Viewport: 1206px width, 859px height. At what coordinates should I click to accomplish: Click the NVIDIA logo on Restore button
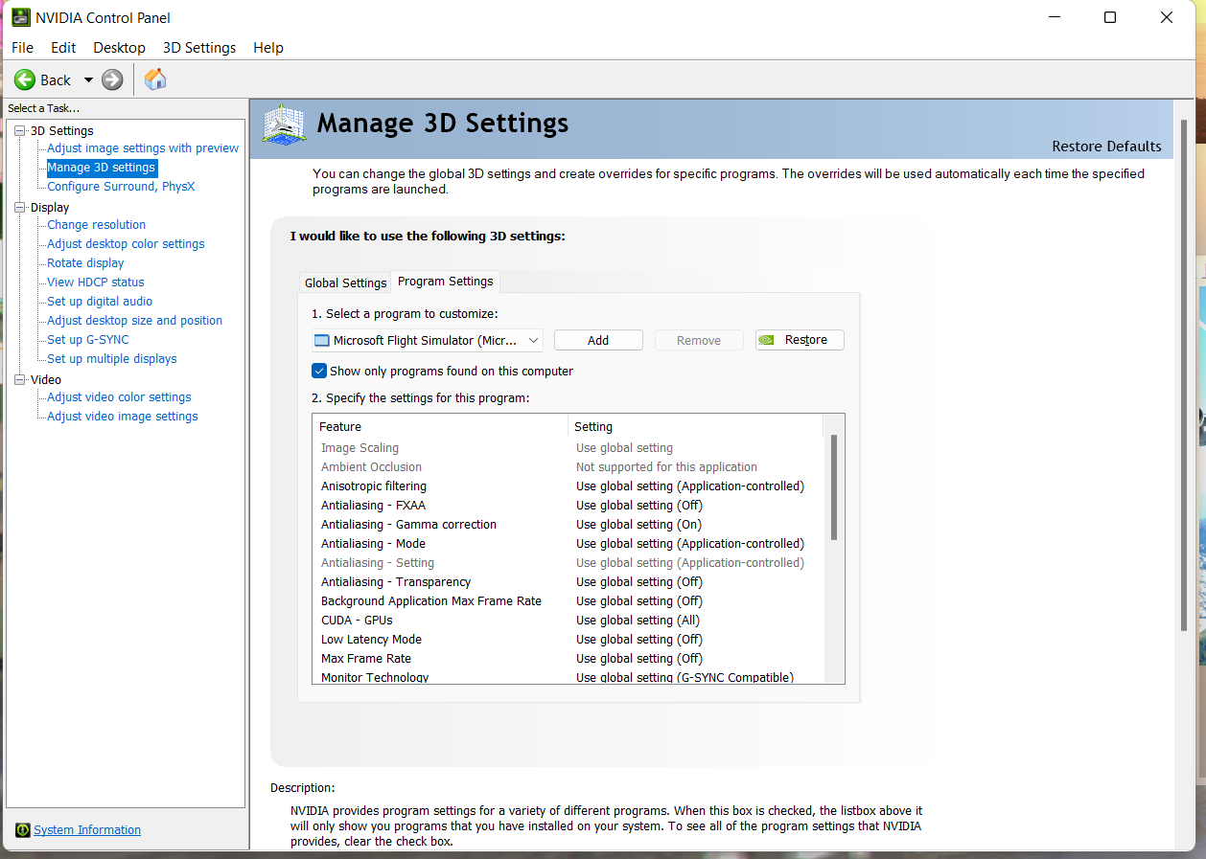click(767, 340)
